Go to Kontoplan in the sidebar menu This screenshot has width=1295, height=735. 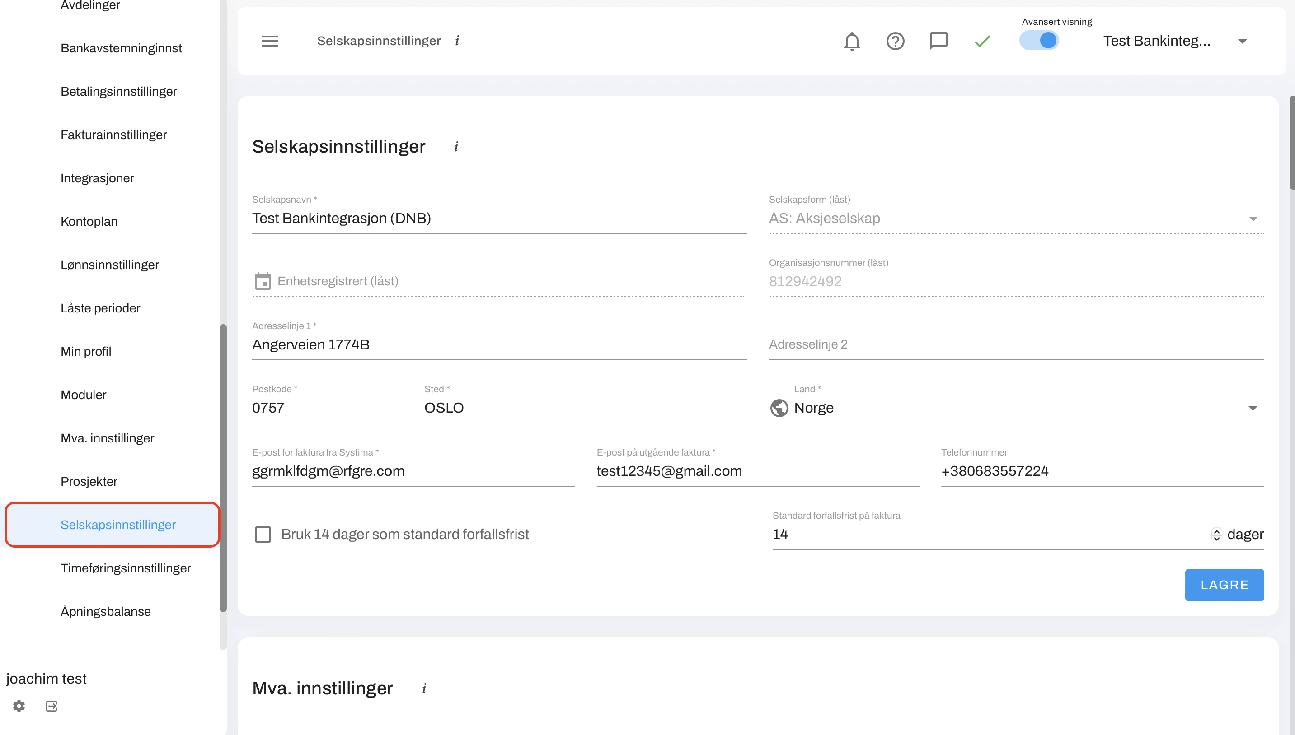point(89,222)
